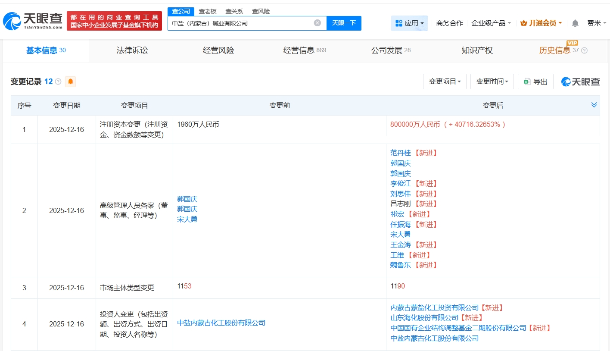Switch to the 经营风险 tab
The height and width of the screenshot is (351, 610).
[218, 50]
